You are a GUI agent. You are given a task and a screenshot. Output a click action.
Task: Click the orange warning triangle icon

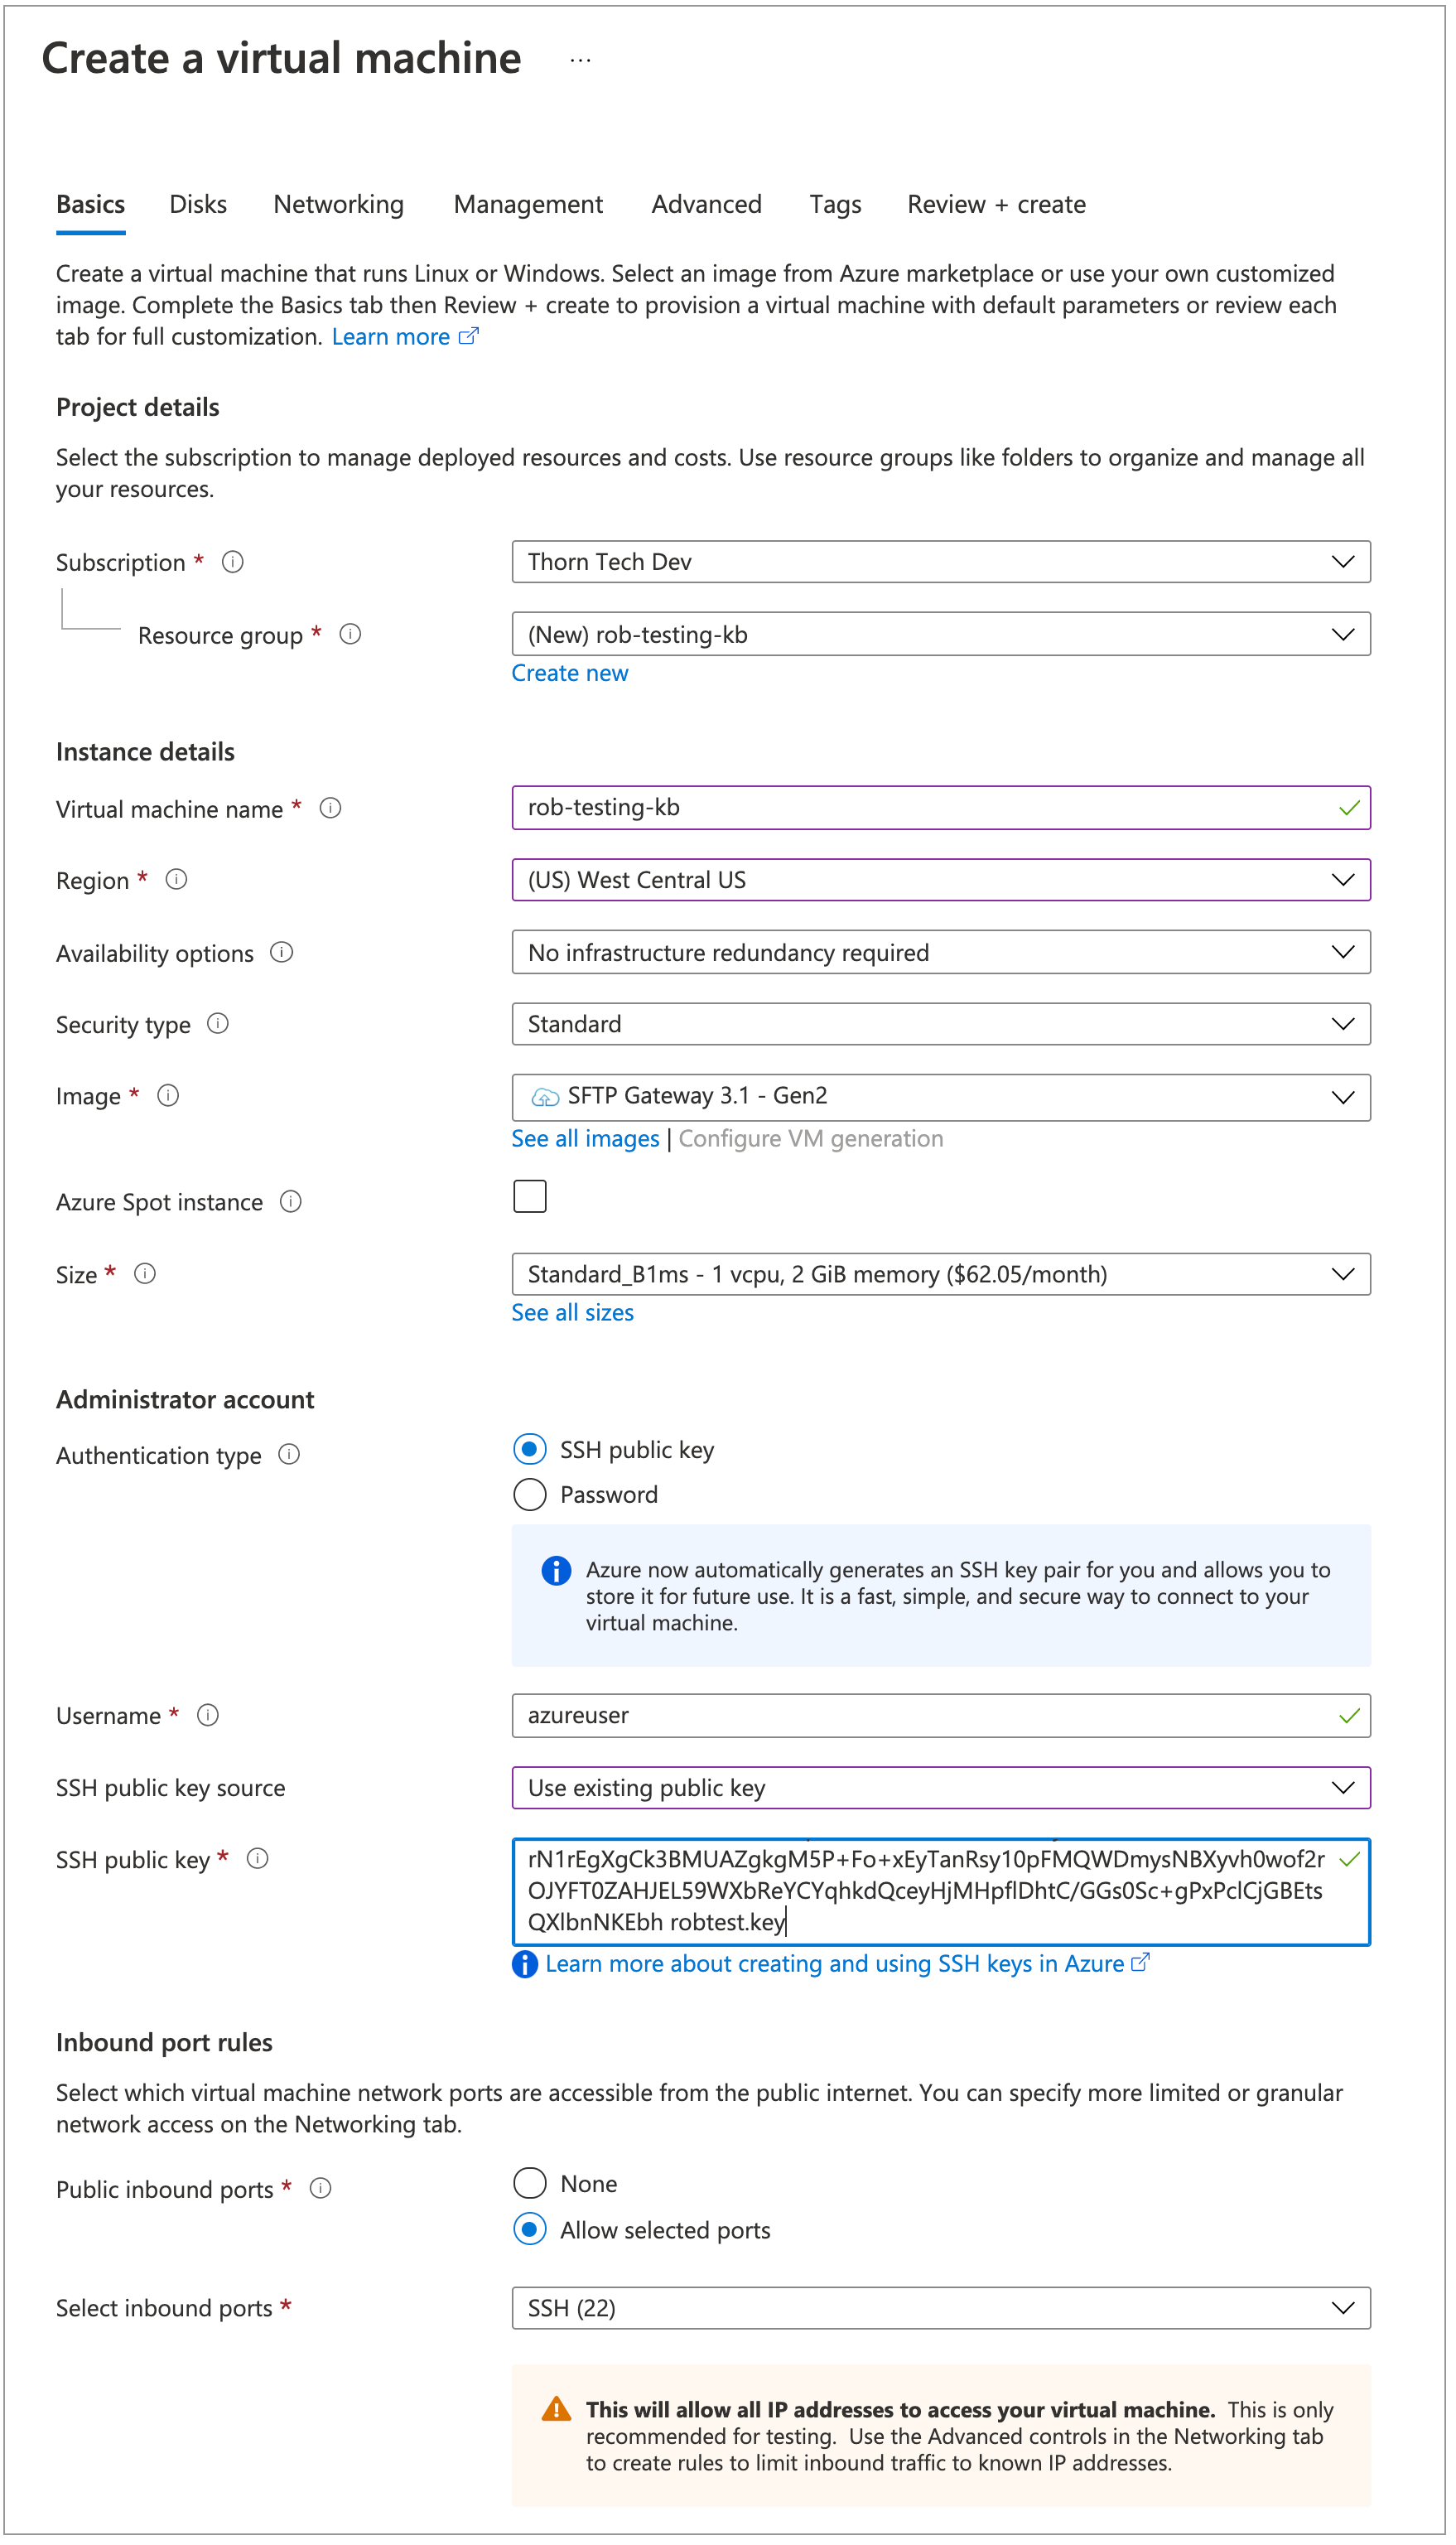pos(556,2410)
